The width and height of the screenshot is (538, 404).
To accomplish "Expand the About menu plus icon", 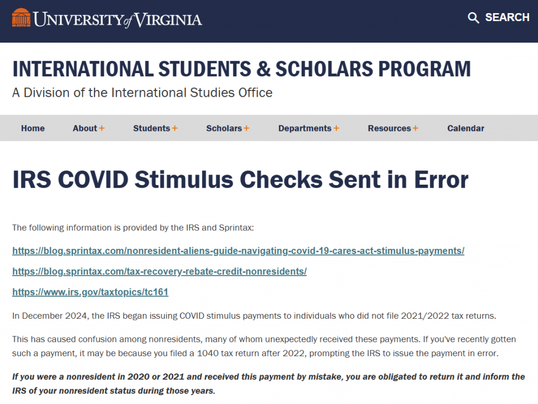I will 102,128.
